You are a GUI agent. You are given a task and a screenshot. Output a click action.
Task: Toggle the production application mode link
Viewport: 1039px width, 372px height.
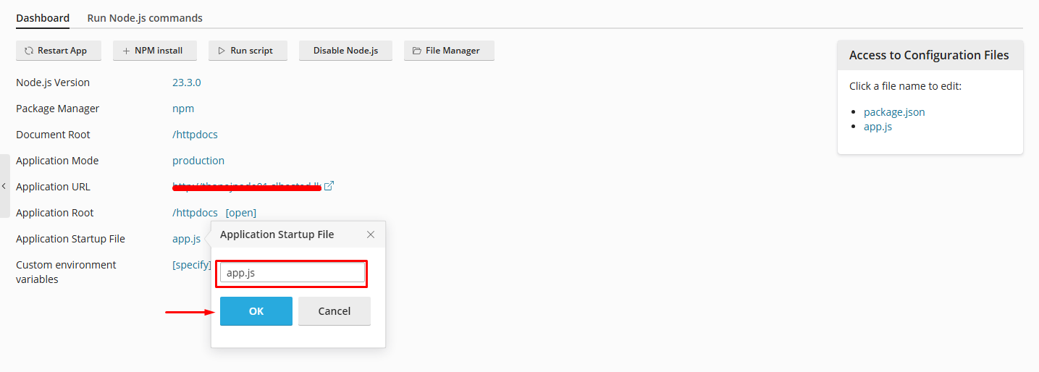point(198,161)
